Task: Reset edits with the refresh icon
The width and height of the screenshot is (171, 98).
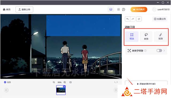Action: click(x=139, y=19)
